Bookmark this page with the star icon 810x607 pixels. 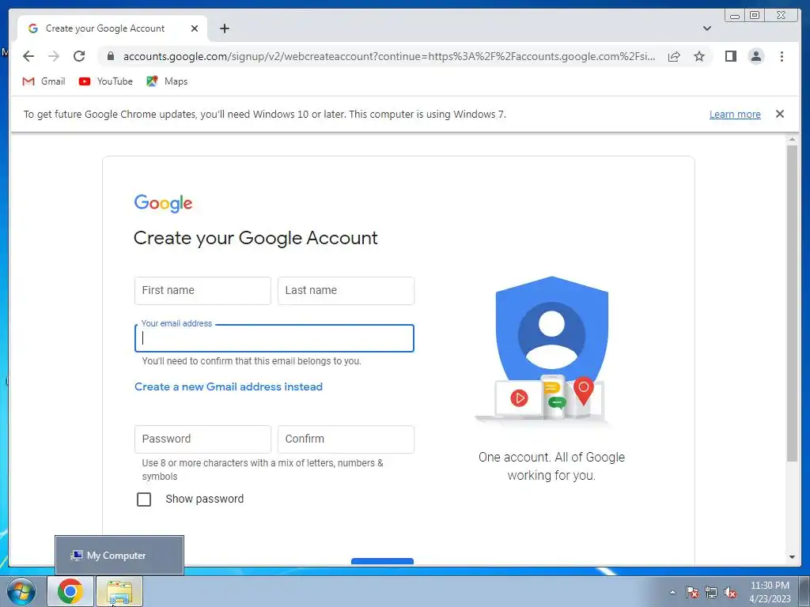point(699,56)
